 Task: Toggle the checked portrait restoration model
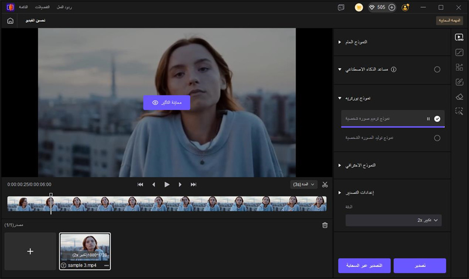437,118
